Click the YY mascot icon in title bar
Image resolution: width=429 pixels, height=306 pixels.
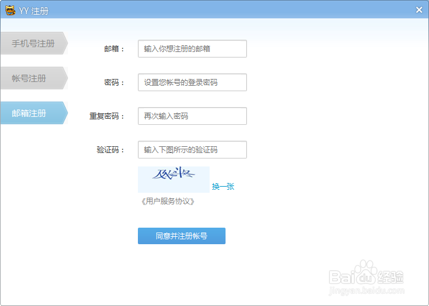[x=10, y=10]
